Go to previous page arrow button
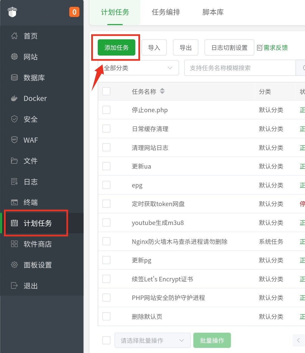The height and width of the screenshot is (353, 305). point(299,340)
